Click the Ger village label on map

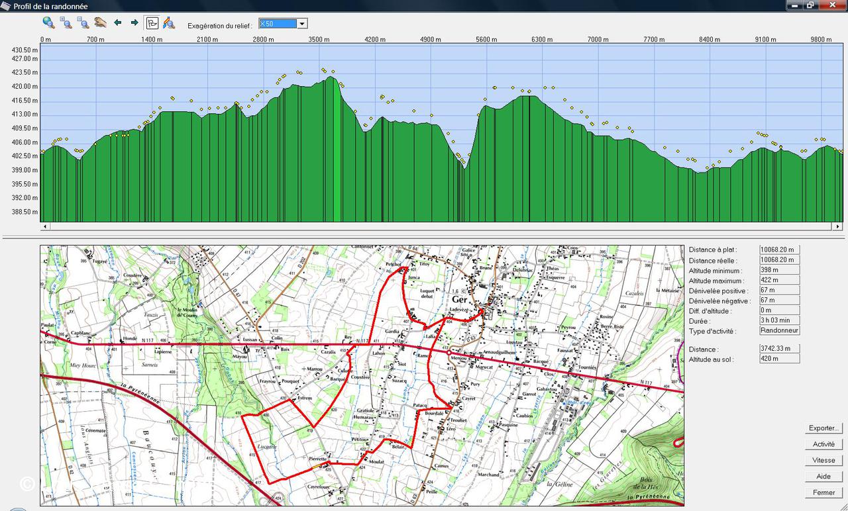click(459, 300)
